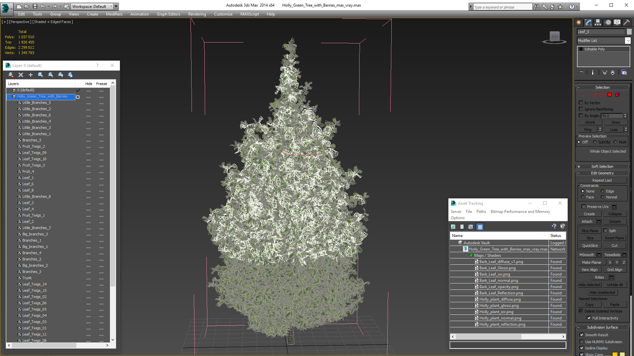Click Make Unique icon under modifier stack
This screenshot has width=634, height=356.
605,73
